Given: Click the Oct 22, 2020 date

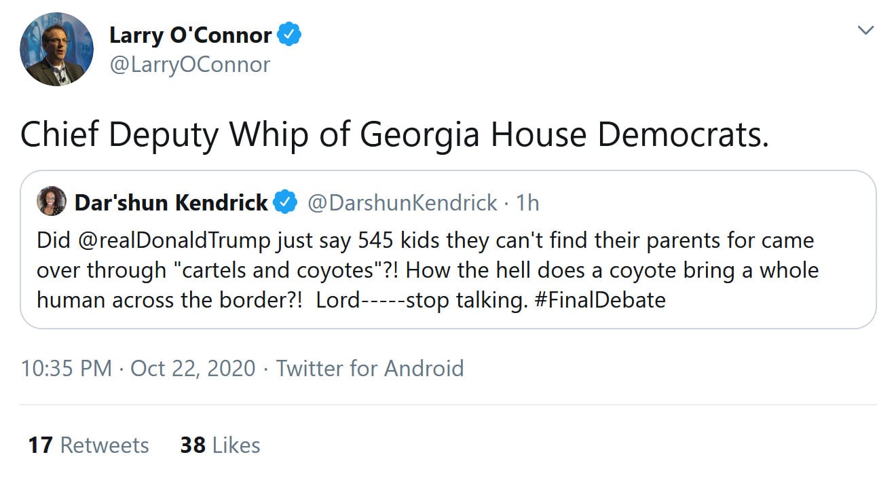Looking at the screenshot, I should (193, 368).
